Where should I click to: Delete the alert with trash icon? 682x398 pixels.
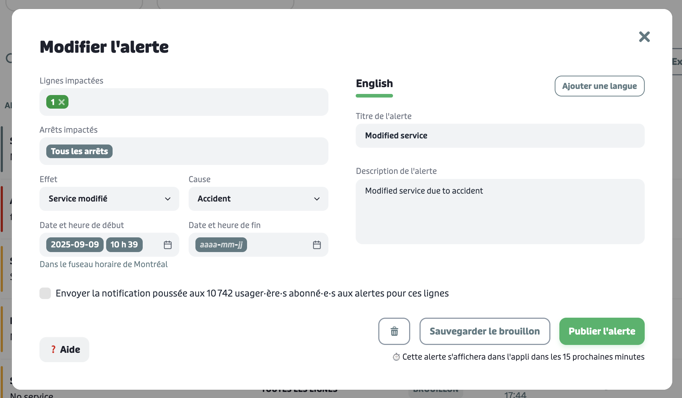[394, 331]
